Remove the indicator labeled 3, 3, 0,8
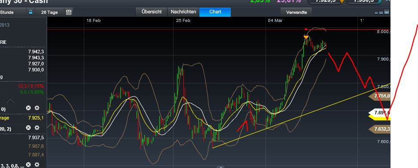Screen dimensions: 418x168 28,165
